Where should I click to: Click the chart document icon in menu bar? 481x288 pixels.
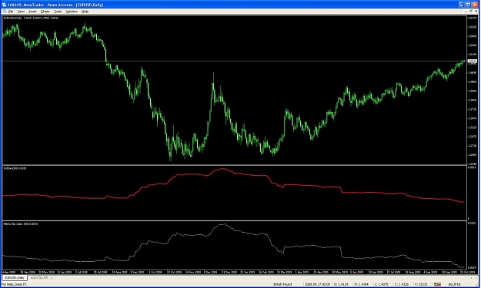4,12
